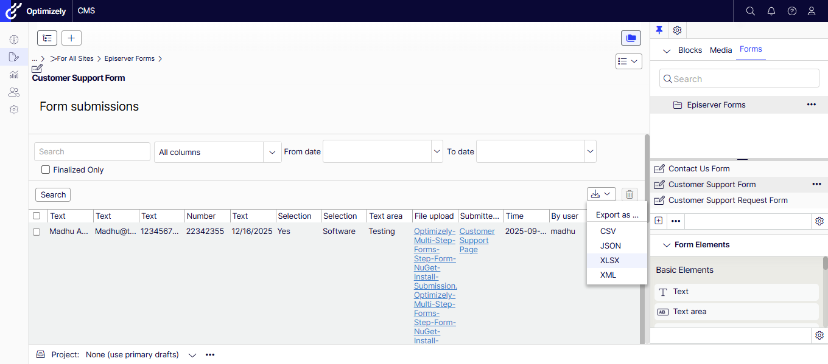Check the select-all header checkbox
Viewport: 828px width, 364px height.
click(37, 216)
